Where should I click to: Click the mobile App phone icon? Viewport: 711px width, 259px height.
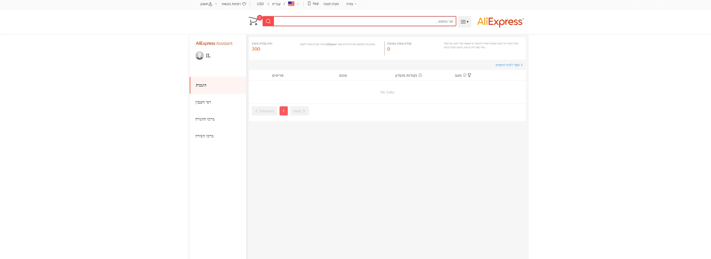pos(309,4)
